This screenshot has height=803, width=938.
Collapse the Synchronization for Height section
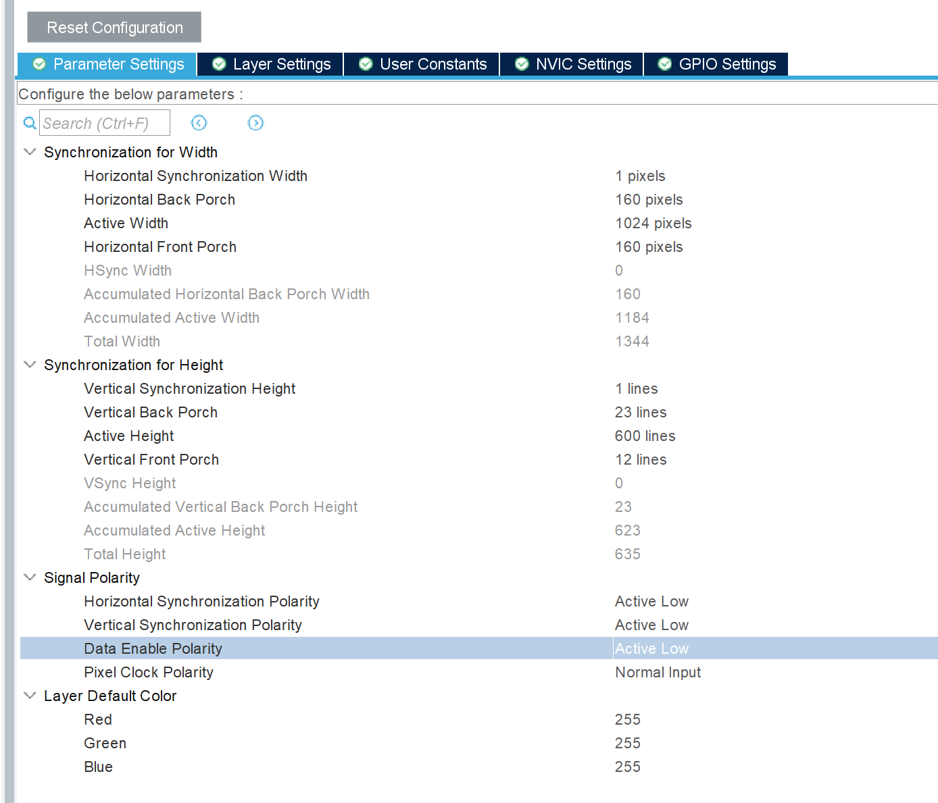[x=29, y=365]
